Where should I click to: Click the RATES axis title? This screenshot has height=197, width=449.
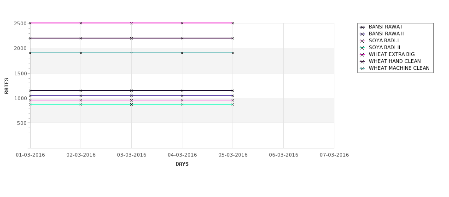[6, 86]
